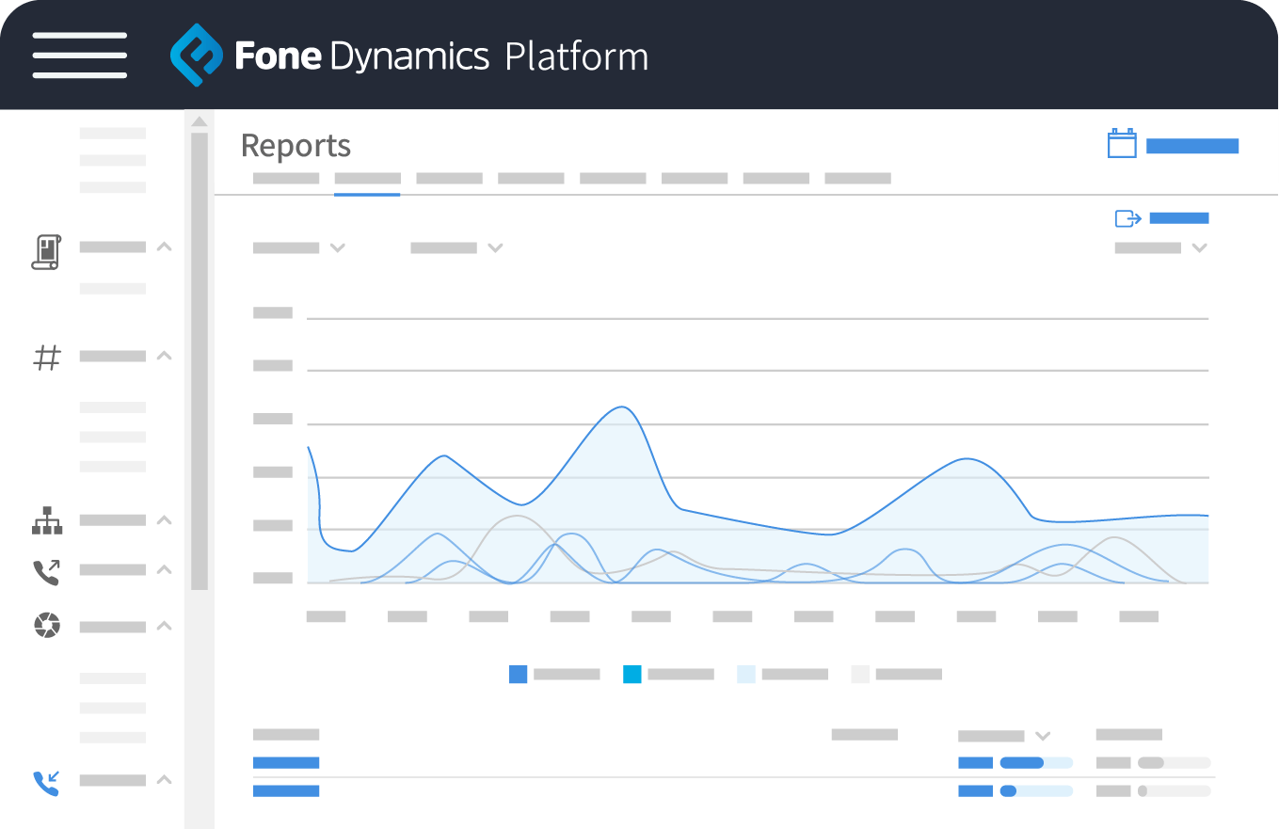Open the org chart section via sidebar icon

[x=46, y=520]
